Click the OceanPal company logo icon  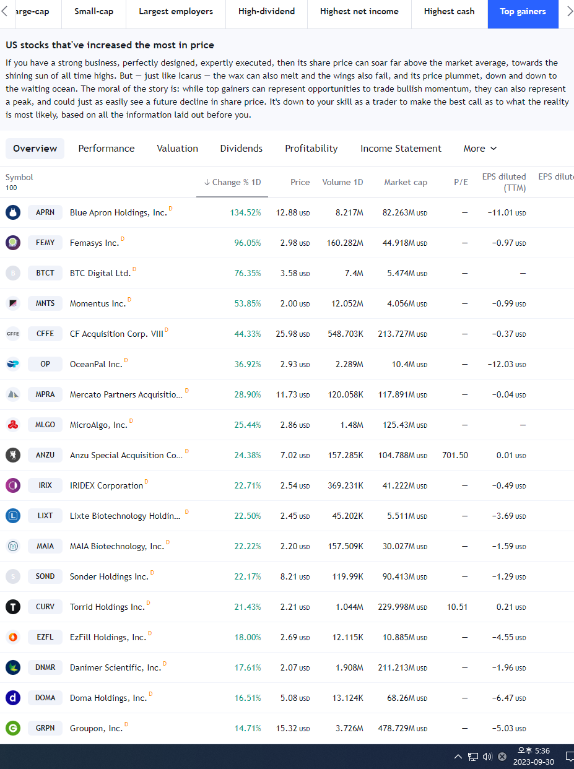pyautogui.click(x=13, y=364)
